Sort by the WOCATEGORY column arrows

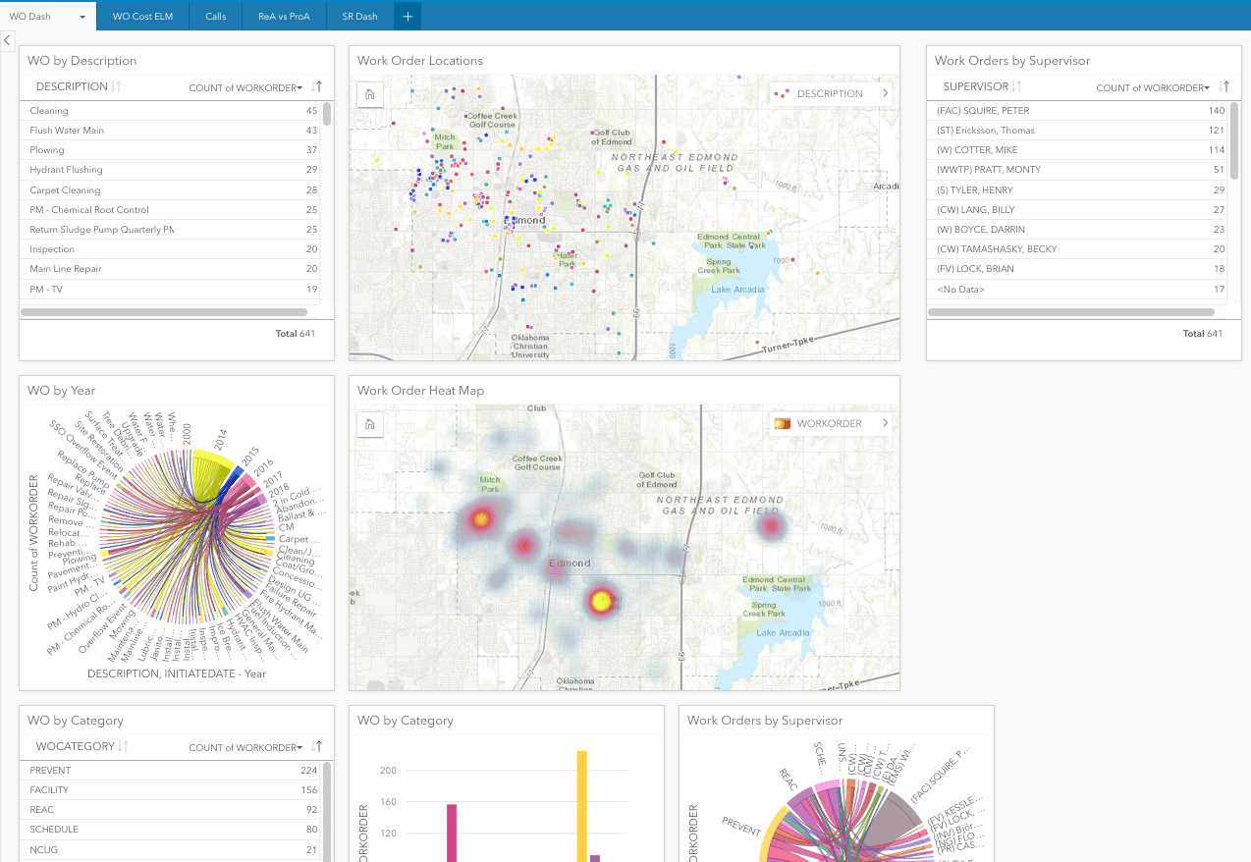(123, 746)
